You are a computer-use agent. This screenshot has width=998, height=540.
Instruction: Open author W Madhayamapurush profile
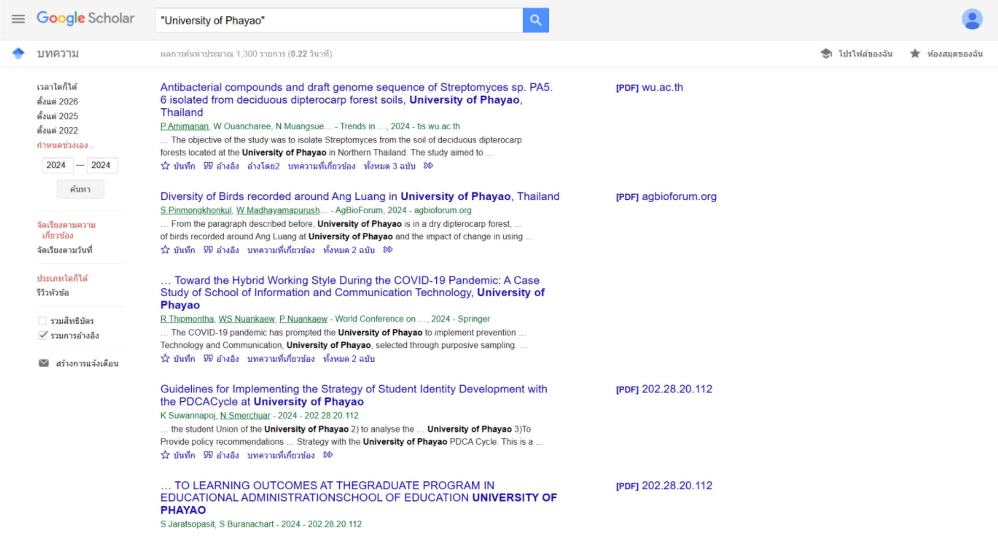tap(278, 211)
